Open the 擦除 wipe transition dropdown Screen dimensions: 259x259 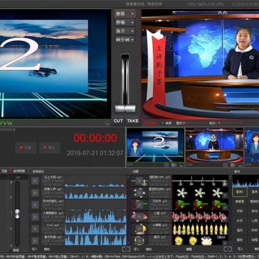click(125, 14)
